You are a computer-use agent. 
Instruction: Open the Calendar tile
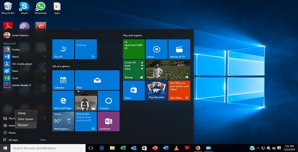click(63, 80)
